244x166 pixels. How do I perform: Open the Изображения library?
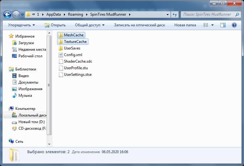pyautogui.click(x=30, y=89)
